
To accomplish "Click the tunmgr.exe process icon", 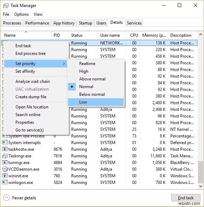I will coord(5,163).
